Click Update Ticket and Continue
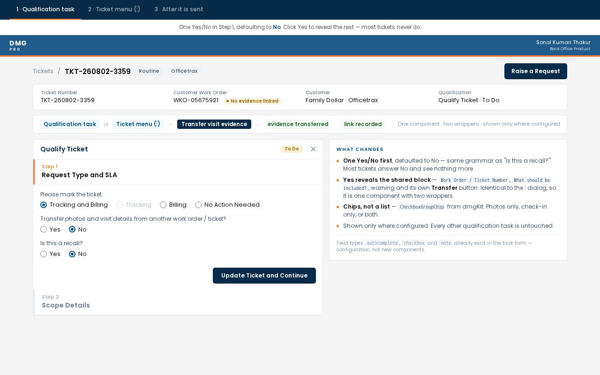The width and height of the screenshot is (600, 375). [264, 276]
